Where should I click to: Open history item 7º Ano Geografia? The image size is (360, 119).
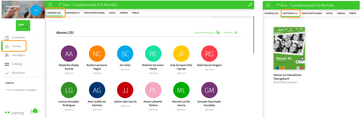tap(21, 90)
